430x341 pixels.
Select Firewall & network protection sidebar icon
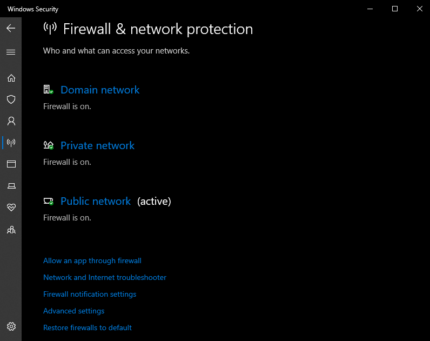click(x=11, y=143)
